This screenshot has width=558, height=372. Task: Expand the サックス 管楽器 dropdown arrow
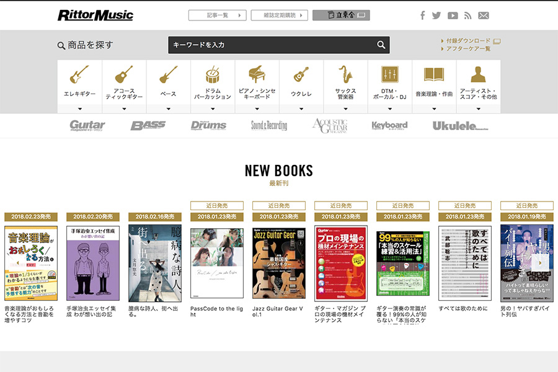[x=345, y=109]
